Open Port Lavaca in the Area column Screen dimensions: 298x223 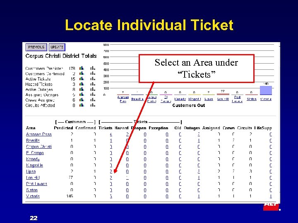coord(36,184)
